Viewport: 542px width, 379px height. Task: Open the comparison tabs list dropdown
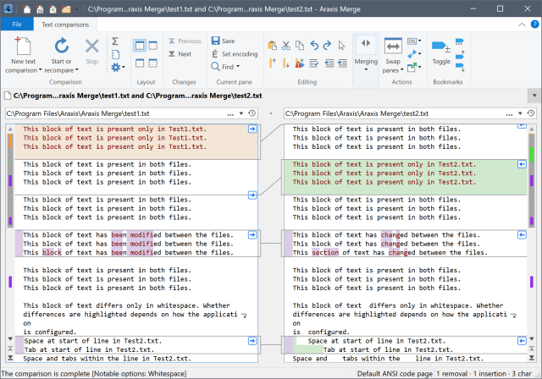pyautogui.click(x=534, y=96)
